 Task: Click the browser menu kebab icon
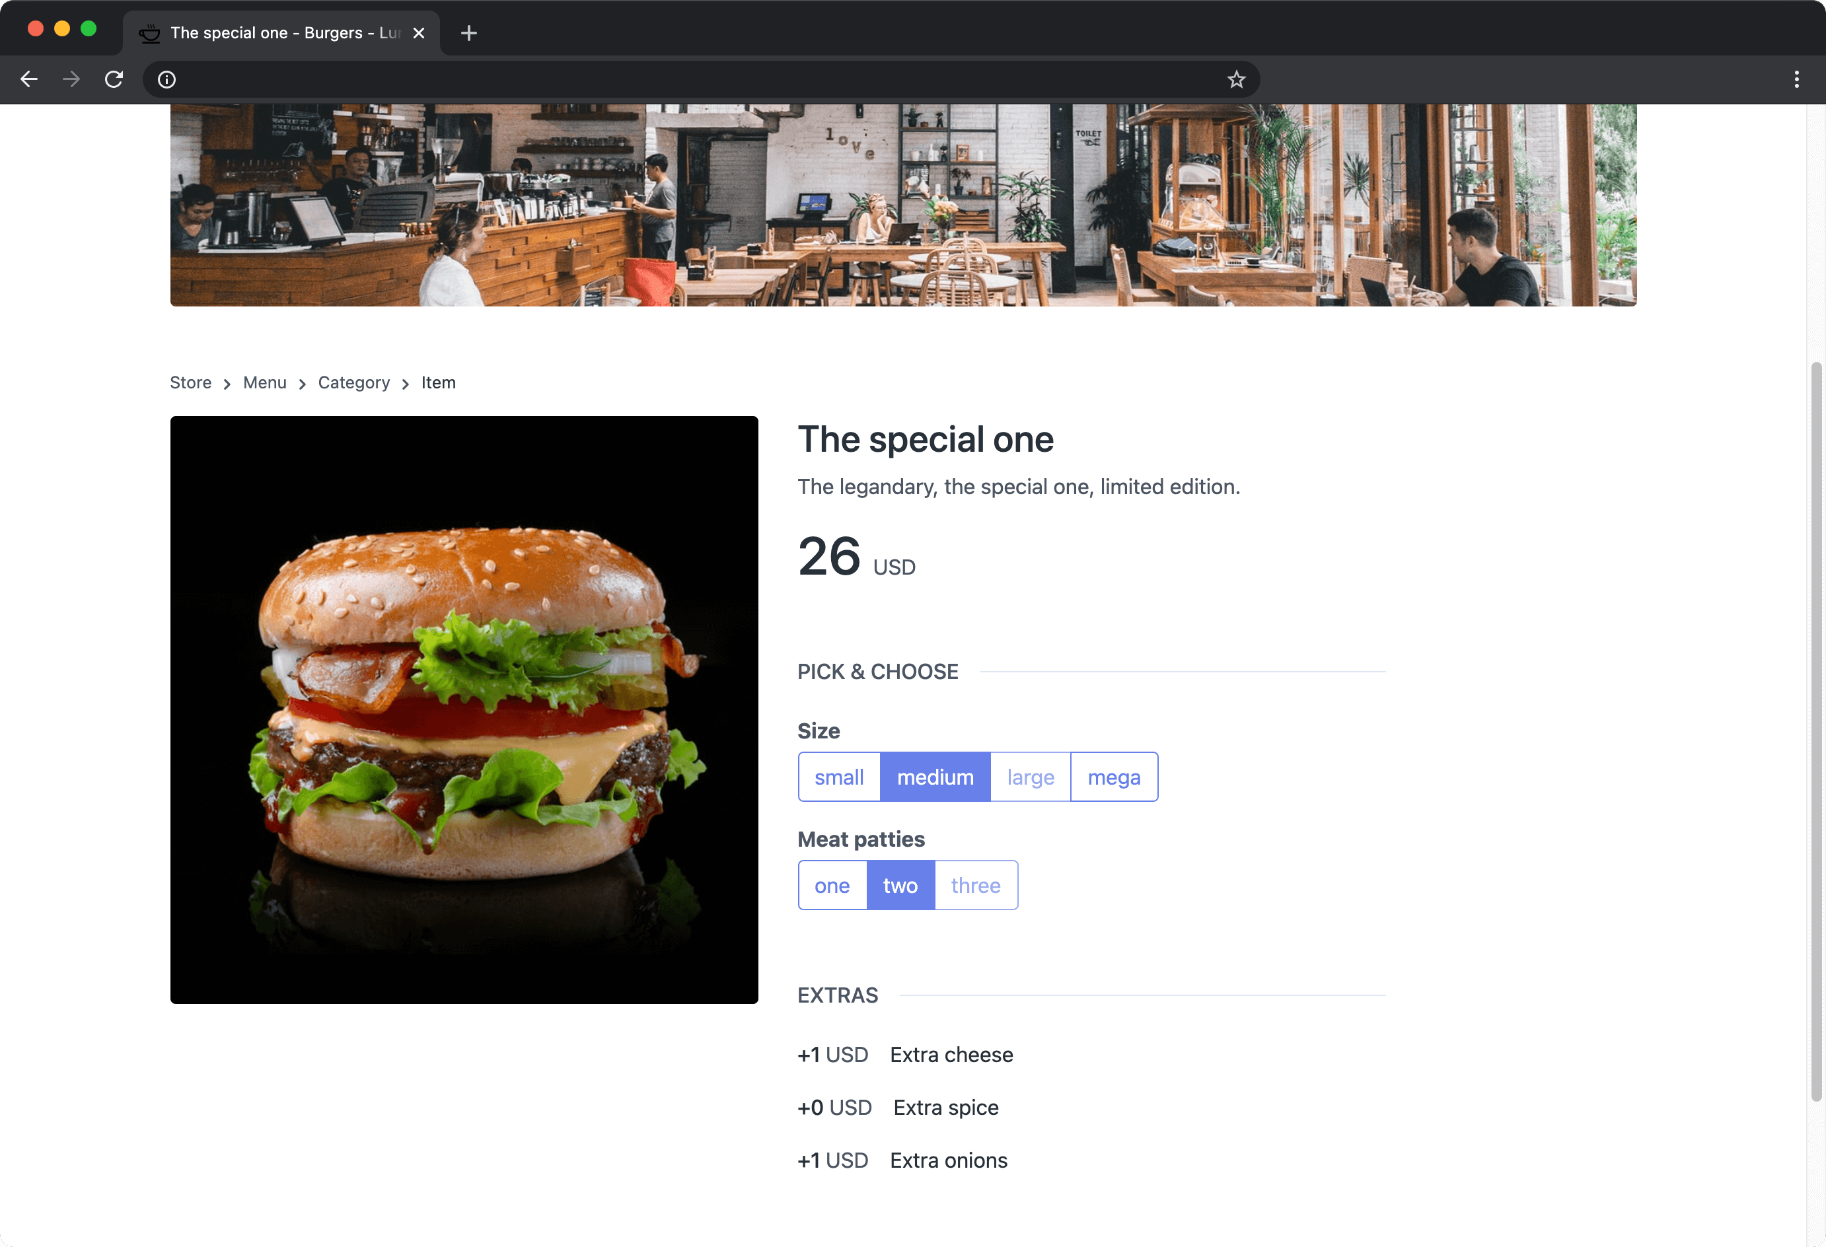click(x=1797, y=79)
